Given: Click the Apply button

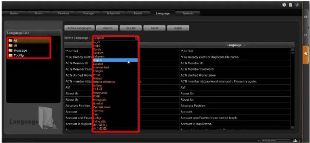Looking at the screenshot, I should (178, 28).
